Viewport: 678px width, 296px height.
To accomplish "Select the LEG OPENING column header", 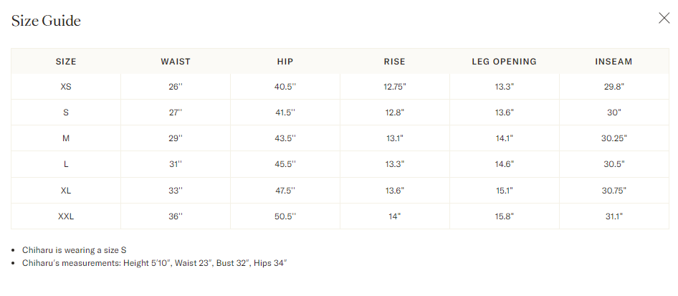I will 504,62.
